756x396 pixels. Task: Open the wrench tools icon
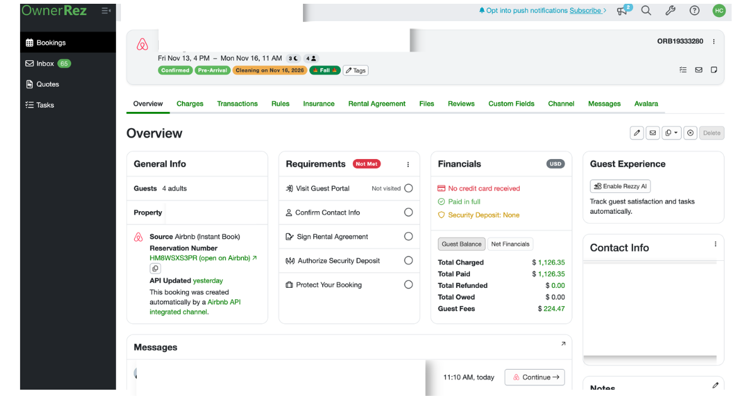(x=670, y=10)
